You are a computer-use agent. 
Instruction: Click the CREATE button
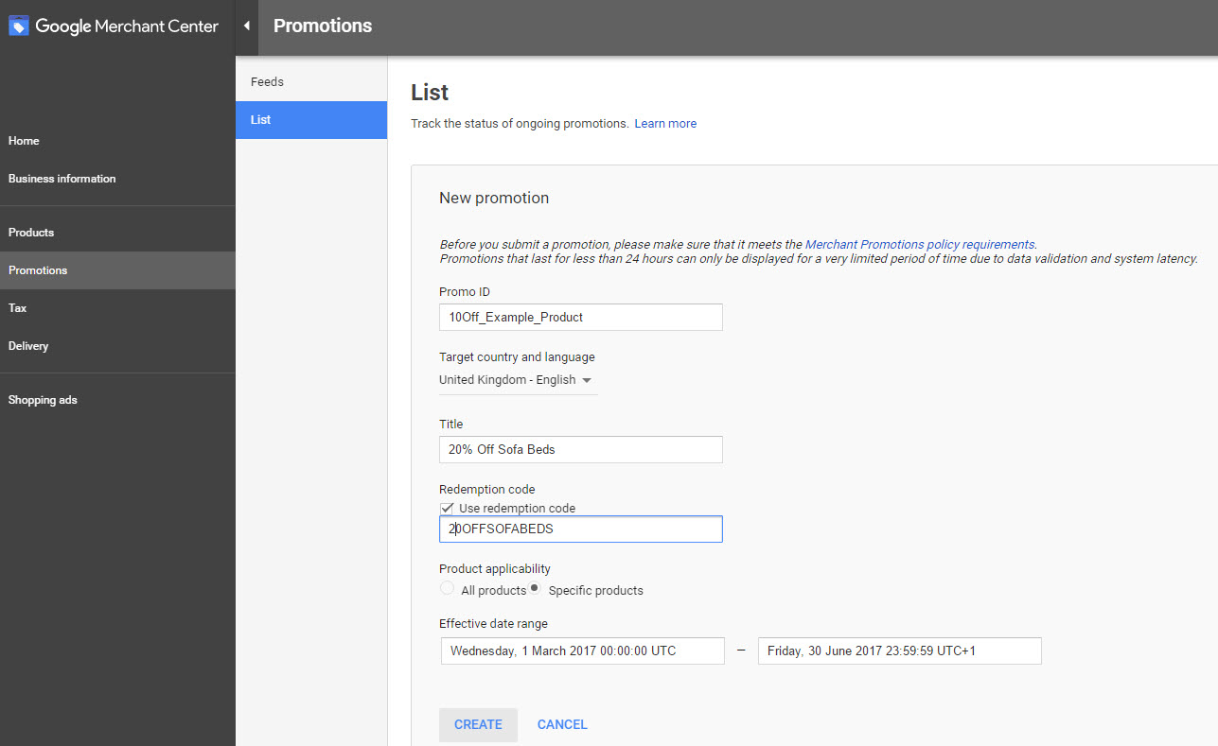tap(478, 724)
